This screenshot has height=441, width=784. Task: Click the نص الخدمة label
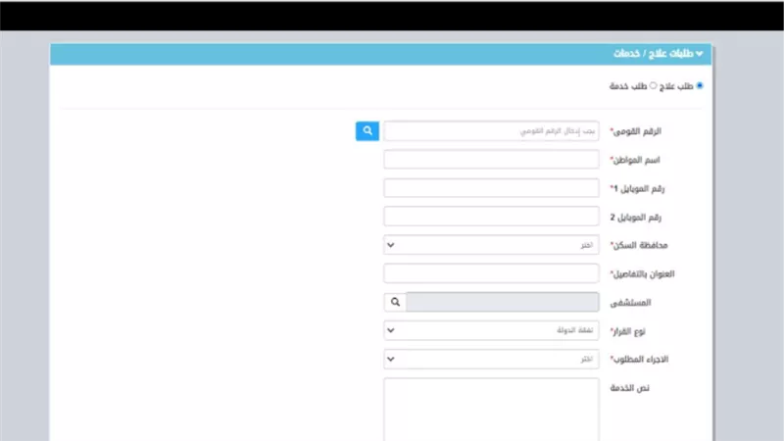(629, 388)
